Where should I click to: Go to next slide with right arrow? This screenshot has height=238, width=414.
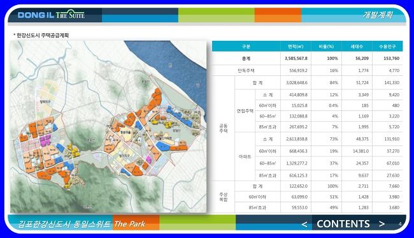(382, 224)
